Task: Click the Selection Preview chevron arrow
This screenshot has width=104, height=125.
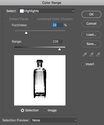Action: click(75, 120)
